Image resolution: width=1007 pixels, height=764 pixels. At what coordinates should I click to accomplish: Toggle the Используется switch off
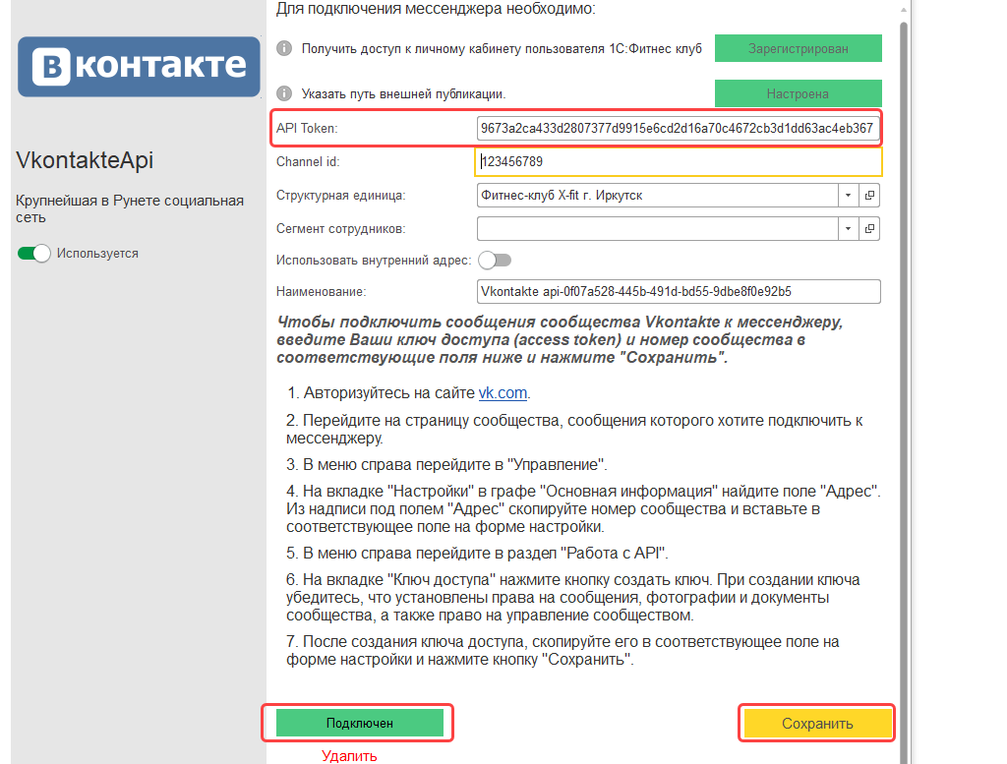tap(34, 254)
